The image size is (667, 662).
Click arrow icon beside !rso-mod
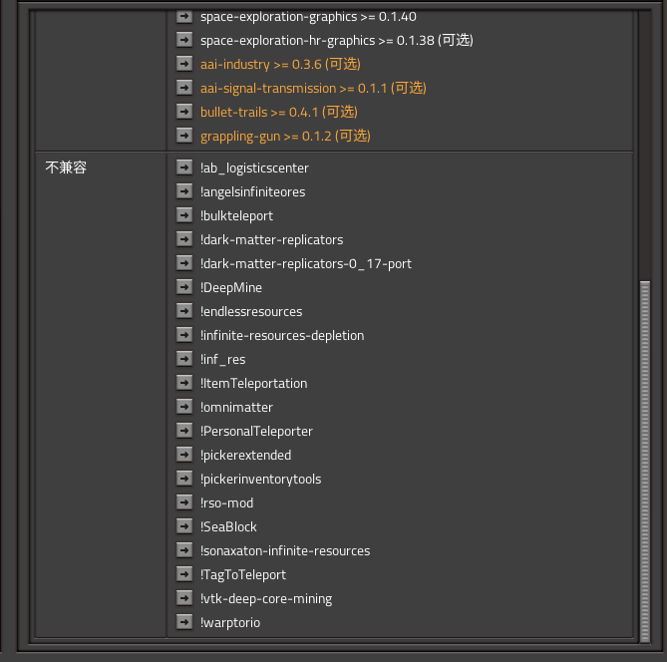(183, 502)
